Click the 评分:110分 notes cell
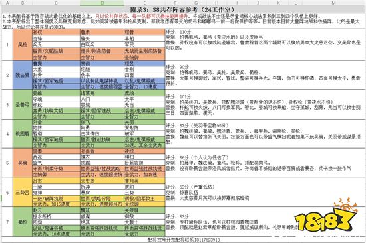The height and width of the screenshot is (243, 366). point(265,44)
